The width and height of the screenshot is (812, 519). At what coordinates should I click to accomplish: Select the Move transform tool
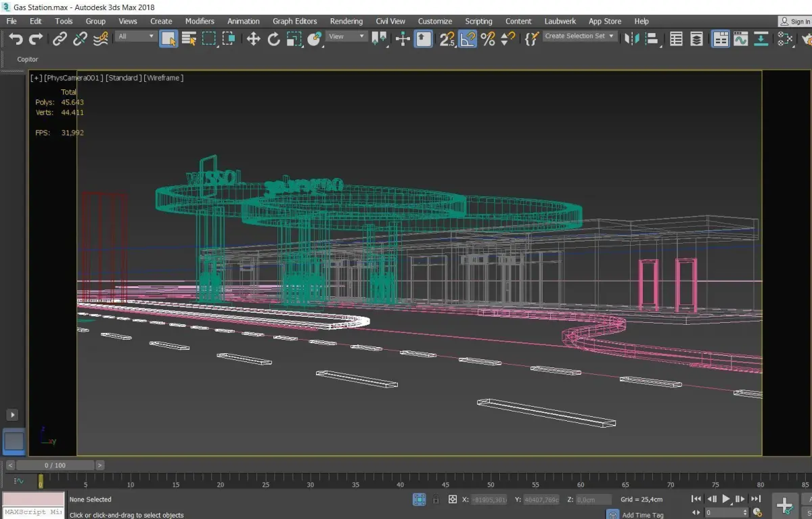click(253, 39)
